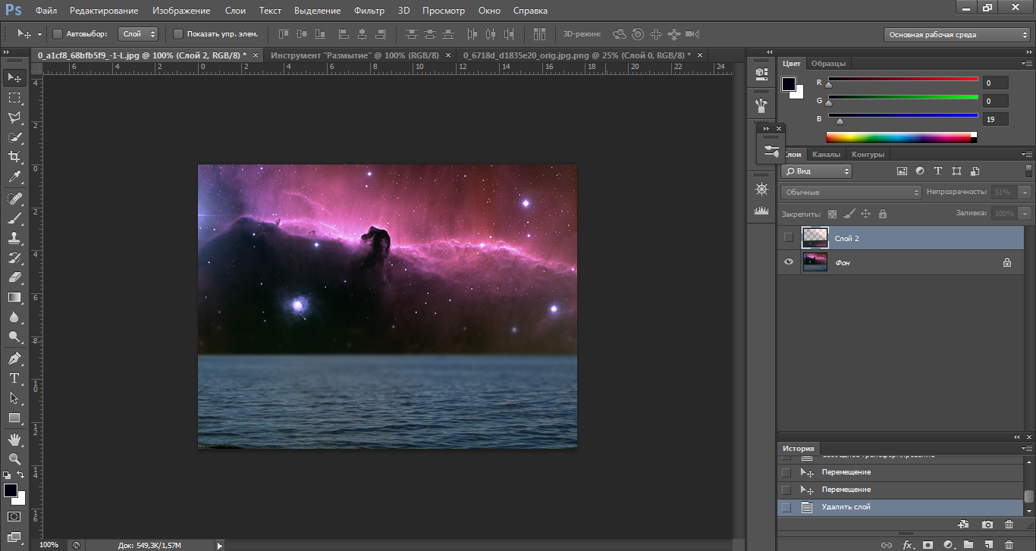This screenshot has width=1036, height=551.
Task: Click the foreground color swatch in toolbar
Action: tap(11, 490)
